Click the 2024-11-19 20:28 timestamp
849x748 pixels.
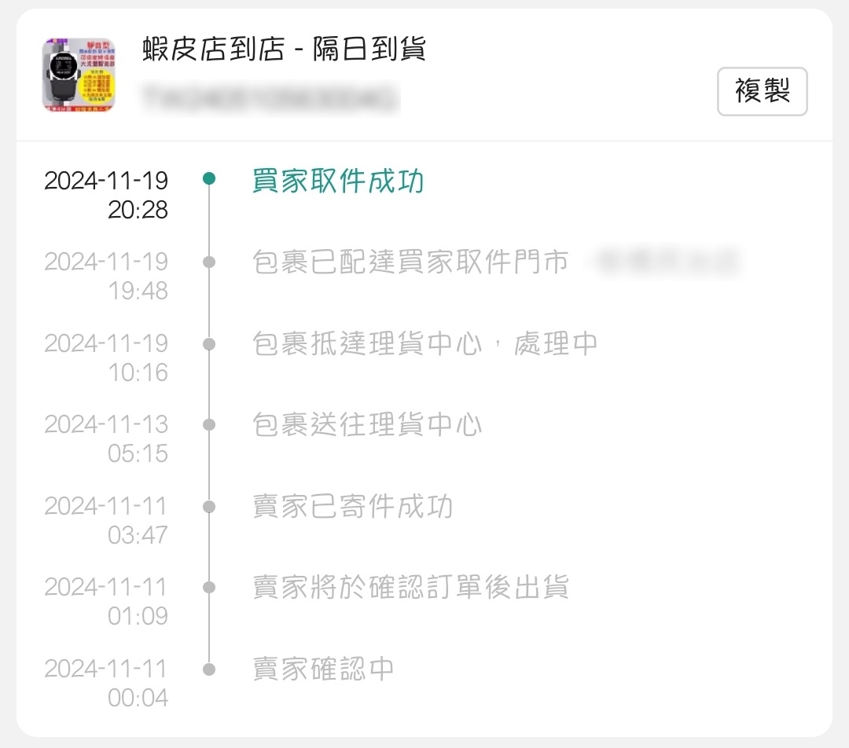[x=106, y=195]
